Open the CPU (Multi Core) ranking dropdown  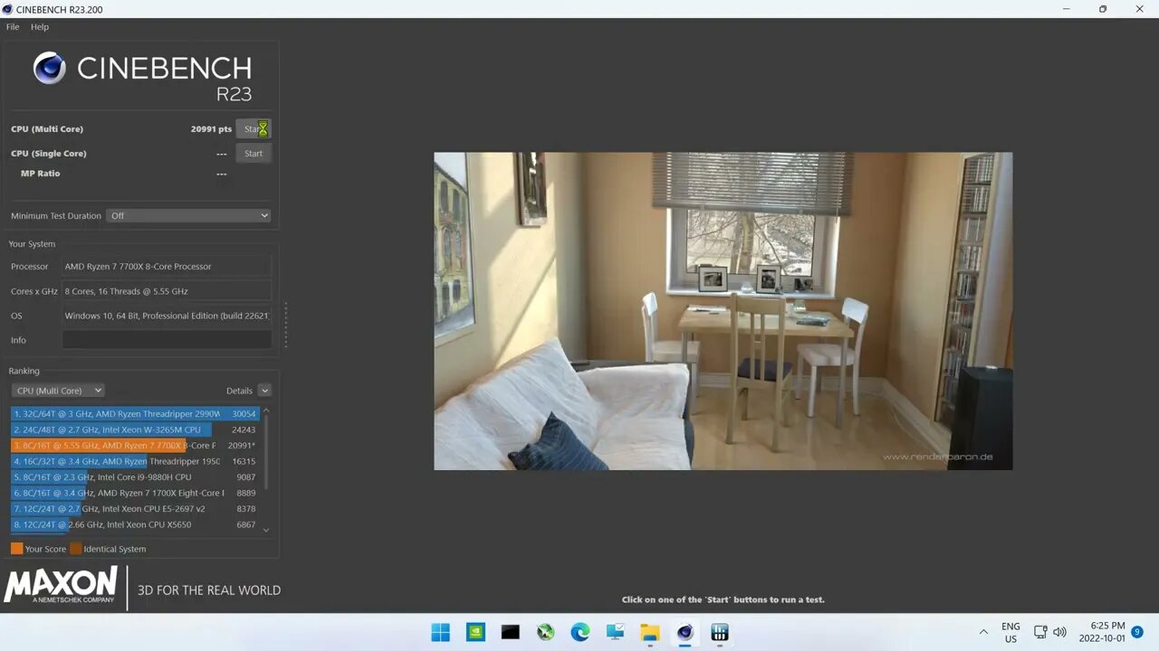click(59, 391)
